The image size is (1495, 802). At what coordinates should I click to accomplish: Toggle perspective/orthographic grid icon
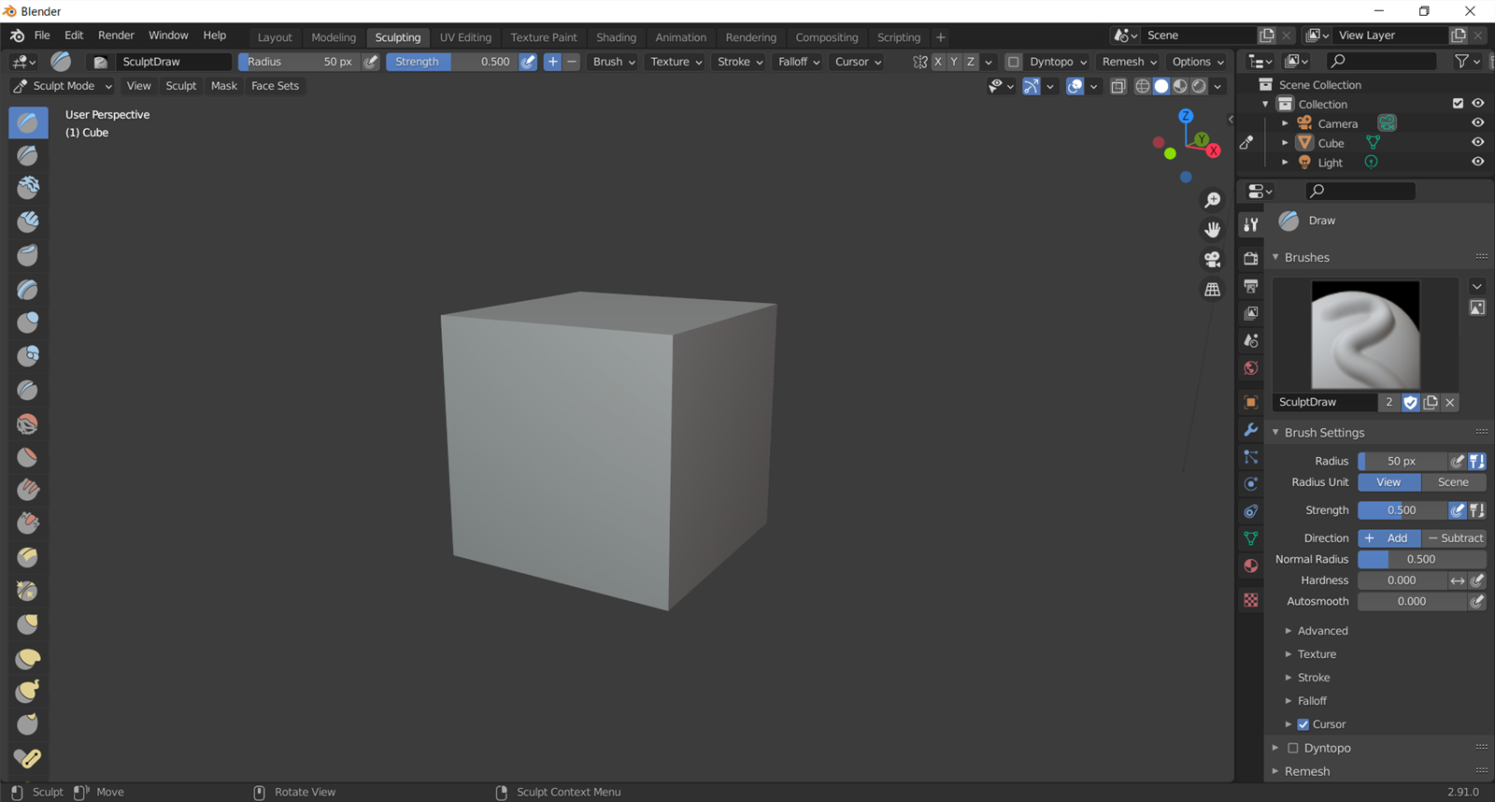[1212, 290]
